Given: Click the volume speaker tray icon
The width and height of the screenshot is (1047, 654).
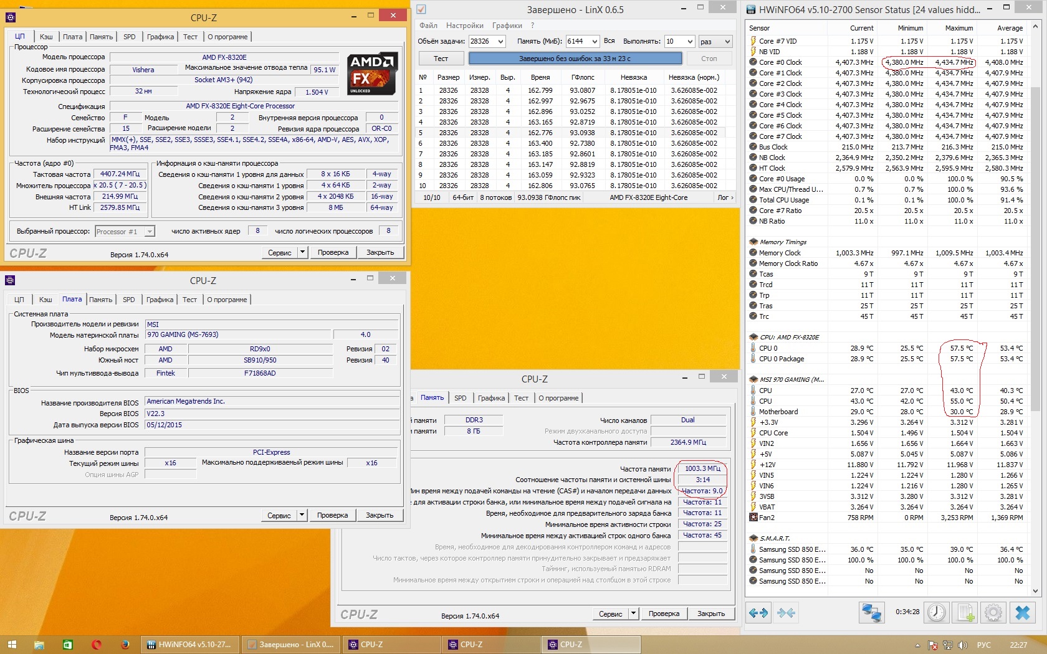Looking at the screenshot, I should click(963, 645).
